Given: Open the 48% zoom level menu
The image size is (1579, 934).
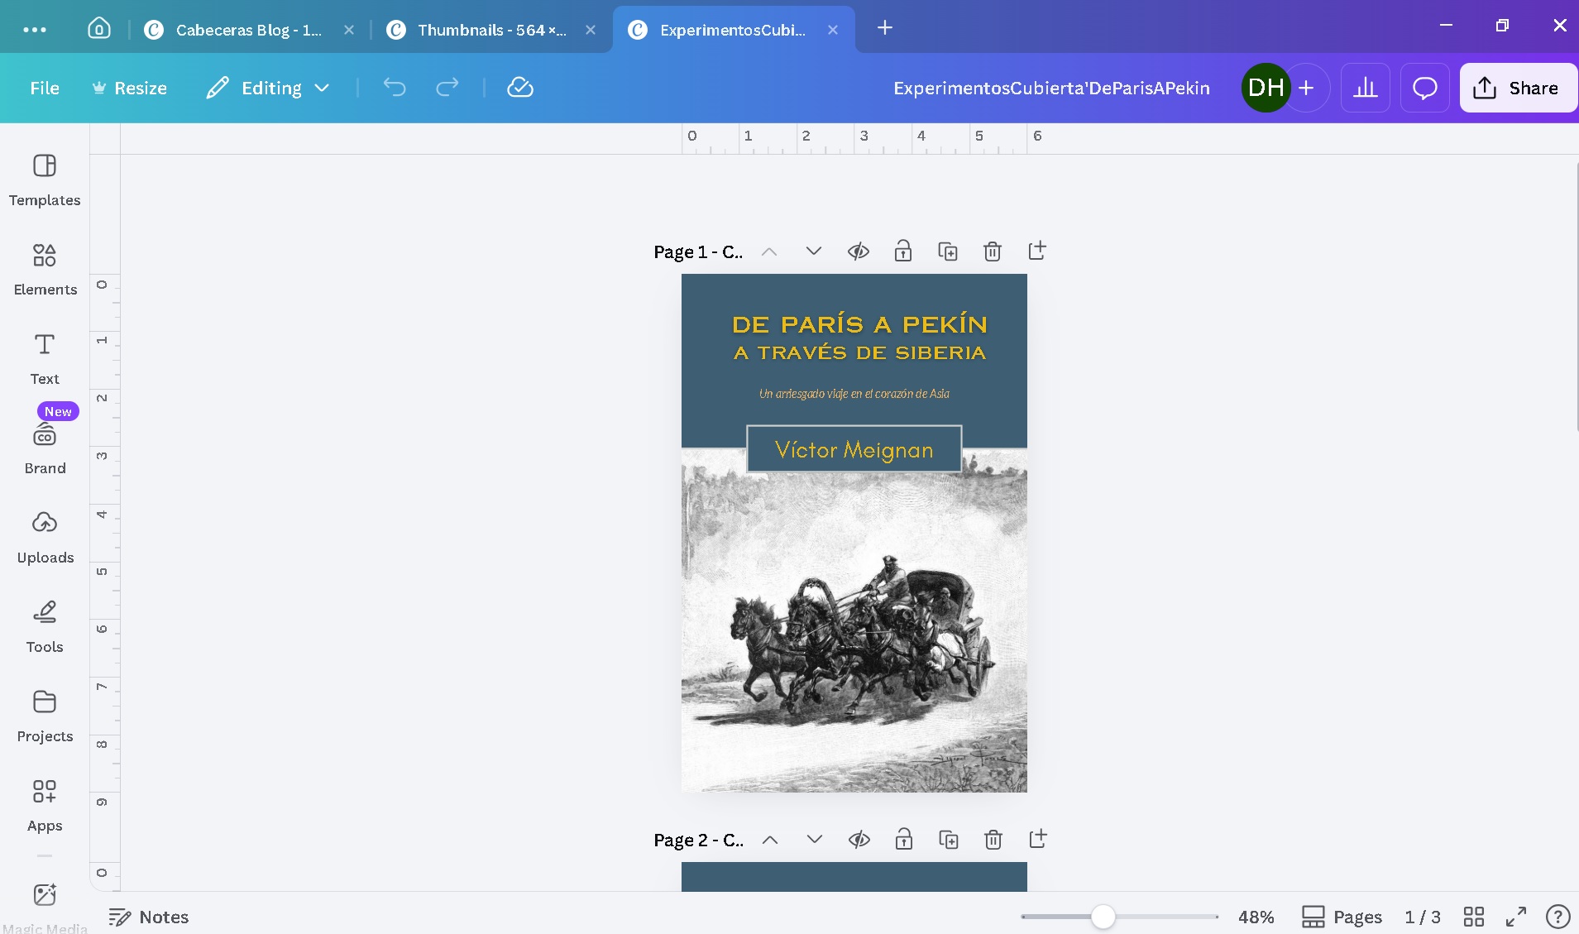Looking at the screenshot, I should [1256, 917].
